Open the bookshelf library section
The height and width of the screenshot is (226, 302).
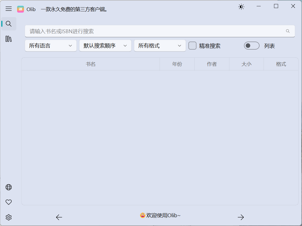(9, 39)
